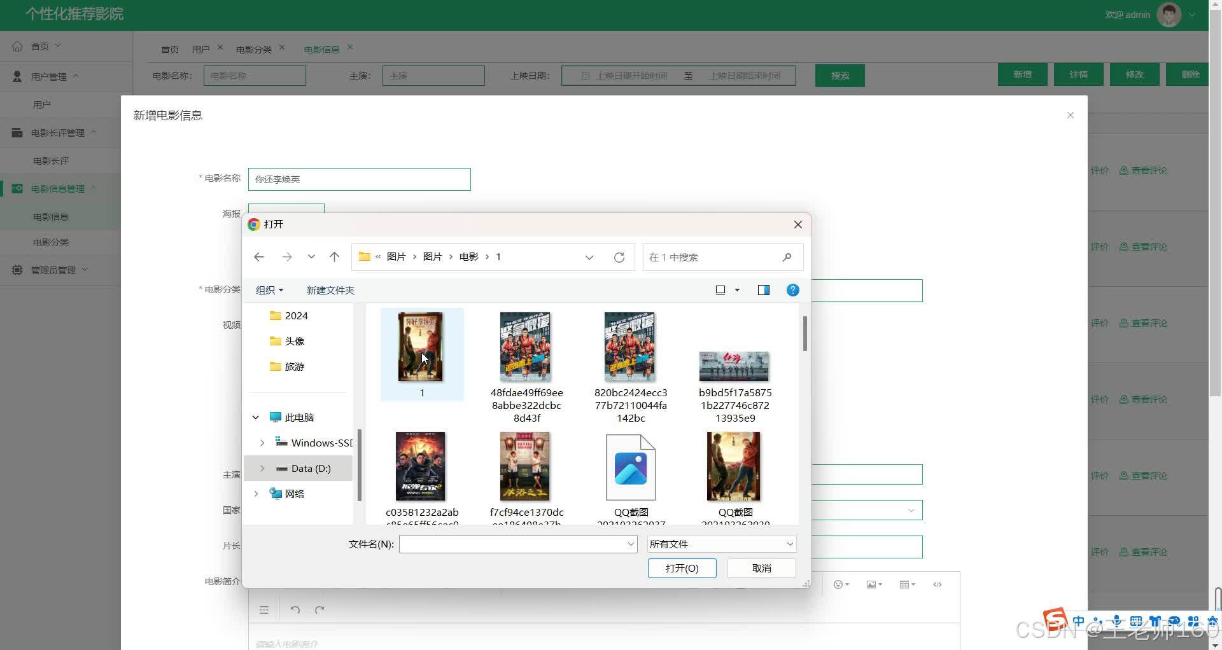Go up one folder level
1222x650 pixels.
coord(334,257)
